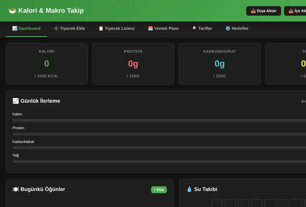The image size is (306, 207).
Task: Click the plate icon beside Bugünkü Öğünler
Action: (x=16, y=189)
